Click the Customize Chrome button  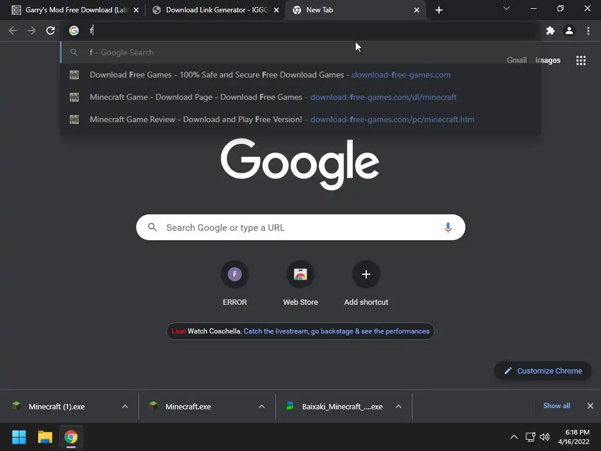(543, 371)
